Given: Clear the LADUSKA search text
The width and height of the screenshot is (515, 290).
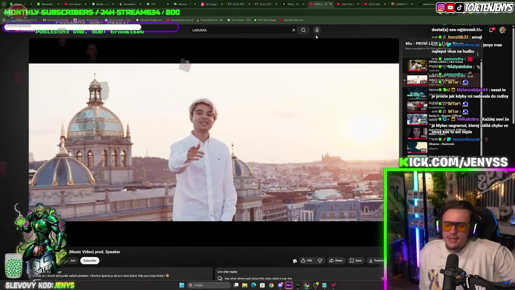Looking at the screenshot, I should [x=294, y=30].
